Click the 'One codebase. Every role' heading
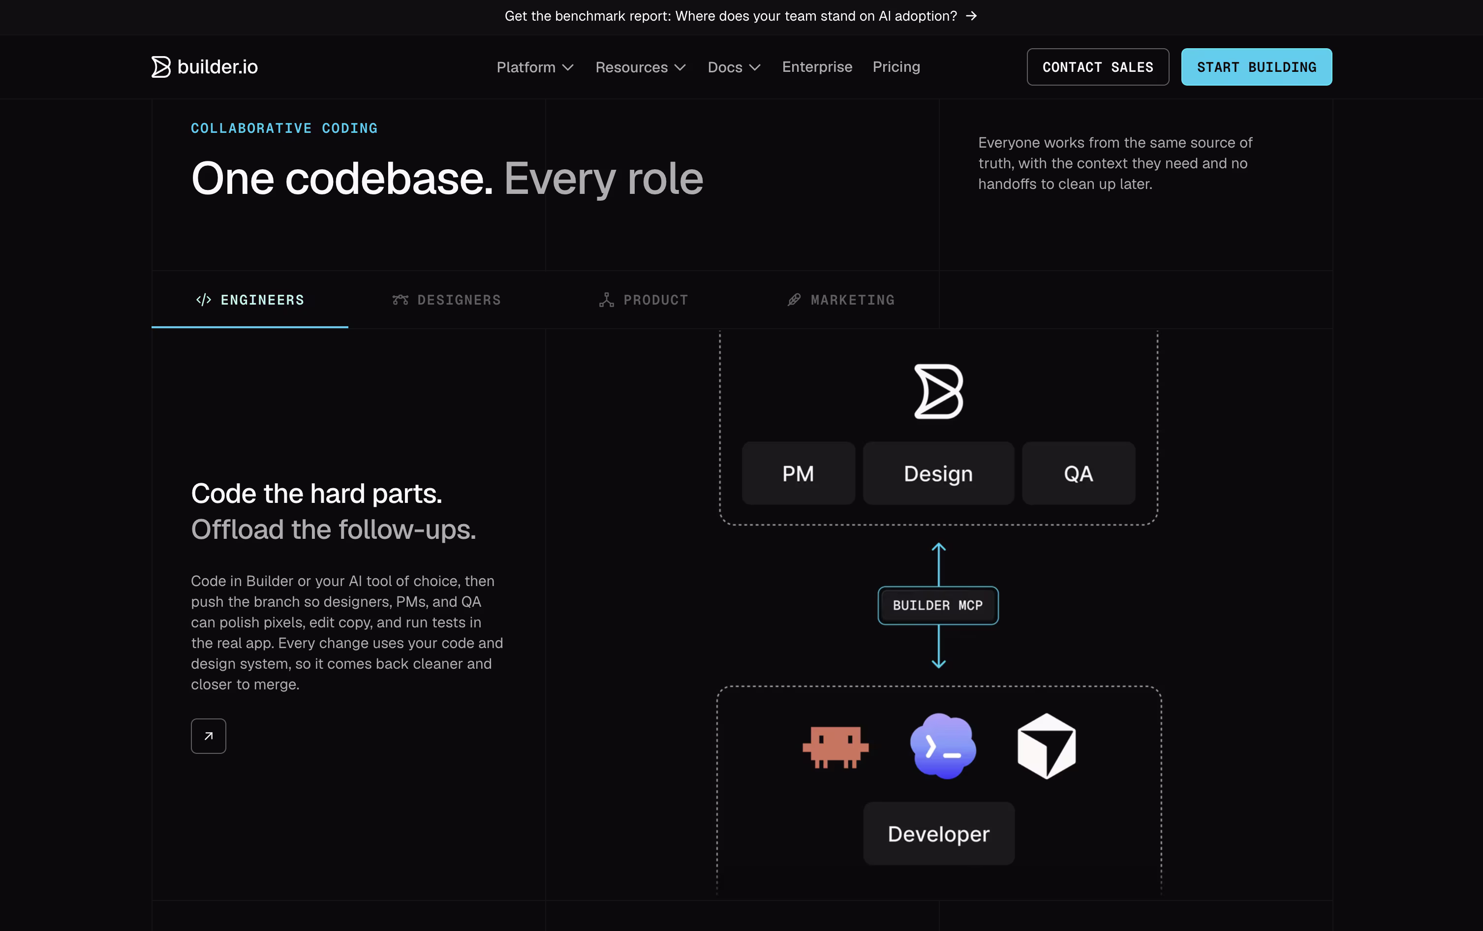1483x931 pixels. 447,179
